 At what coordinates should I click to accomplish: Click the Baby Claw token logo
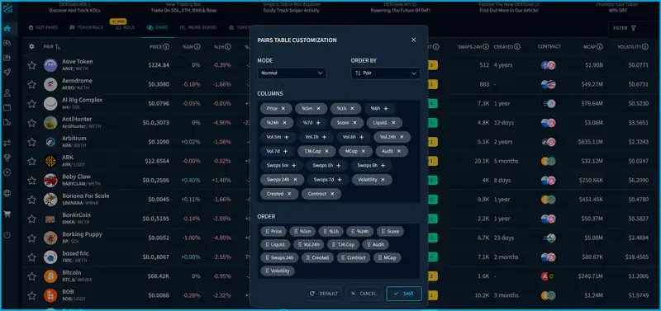pos(50,180)
